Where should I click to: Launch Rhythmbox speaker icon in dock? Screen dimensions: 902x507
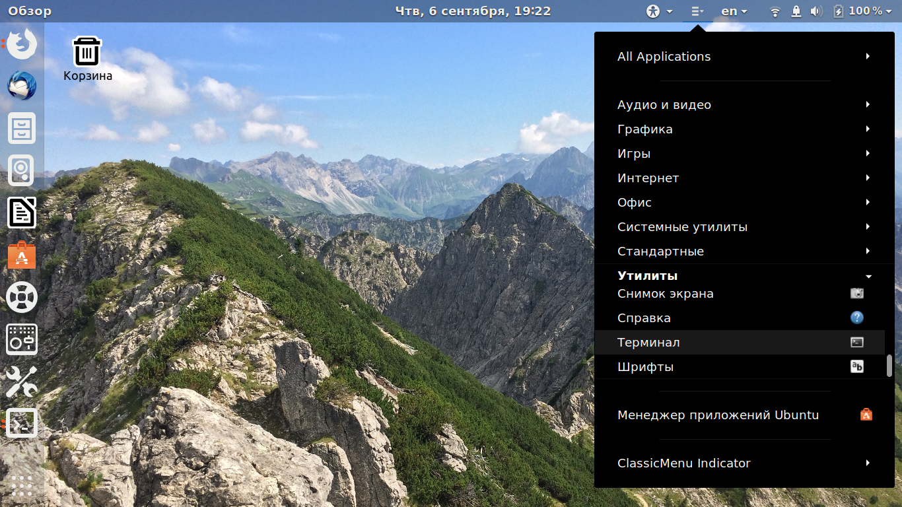pyautogui.click(x=22, y=170)
